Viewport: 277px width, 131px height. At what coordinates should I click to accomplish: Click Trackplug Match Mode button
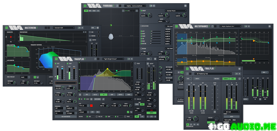tap(97, 99)
